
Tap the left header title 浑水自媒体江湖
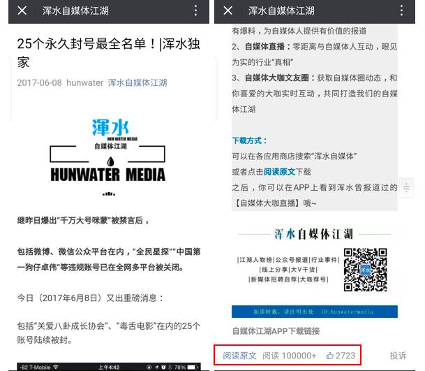pos(75,11)
